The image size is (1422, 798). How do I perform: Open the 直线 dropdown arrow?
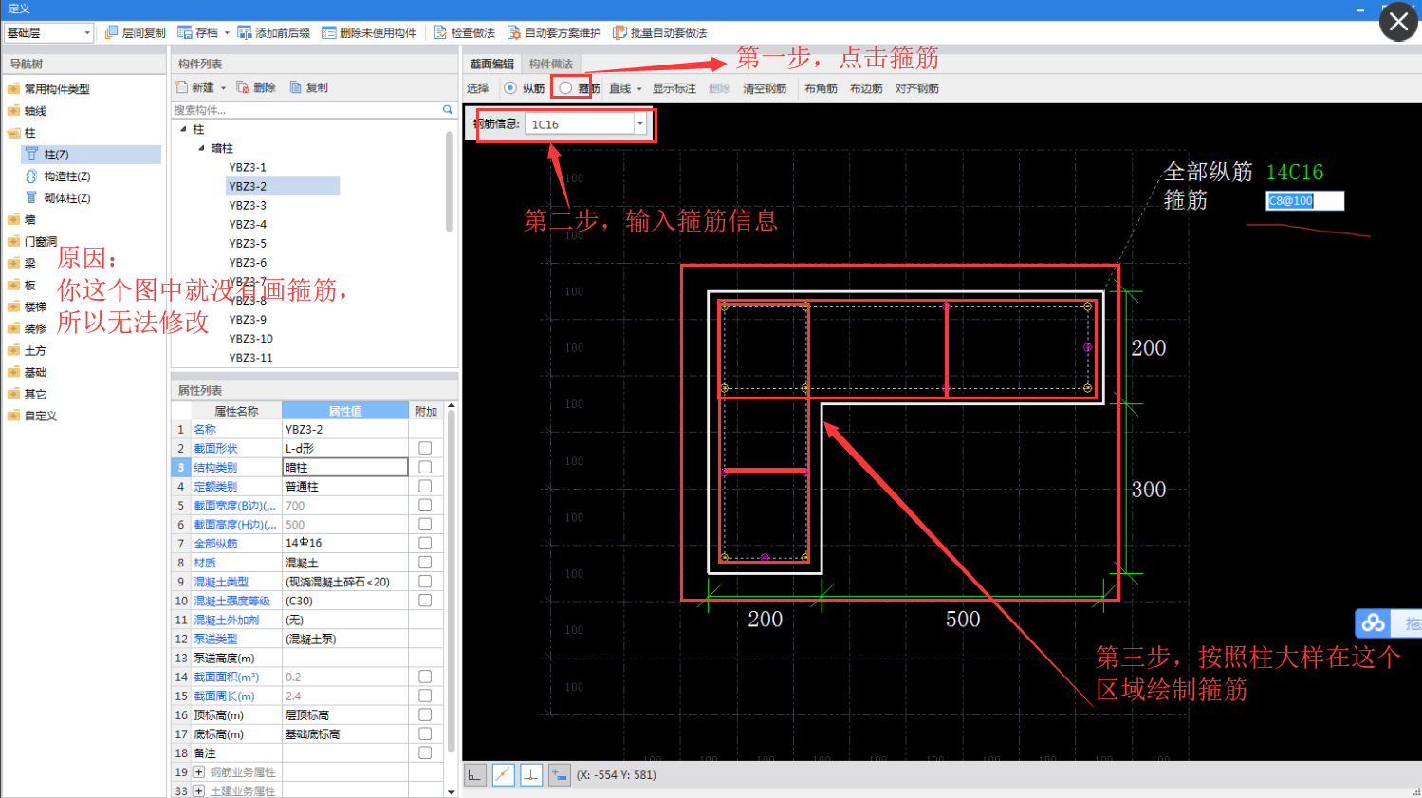(x=639, y=89)
